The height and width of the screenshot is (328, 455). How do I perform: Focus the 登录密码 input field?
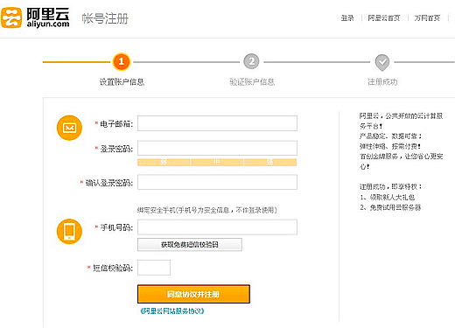point(217,148)
